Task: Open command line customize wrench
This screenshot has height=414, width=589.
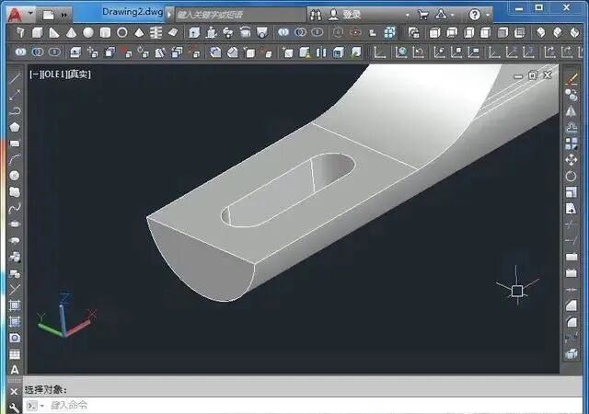Action: click(x=14, y=408)
